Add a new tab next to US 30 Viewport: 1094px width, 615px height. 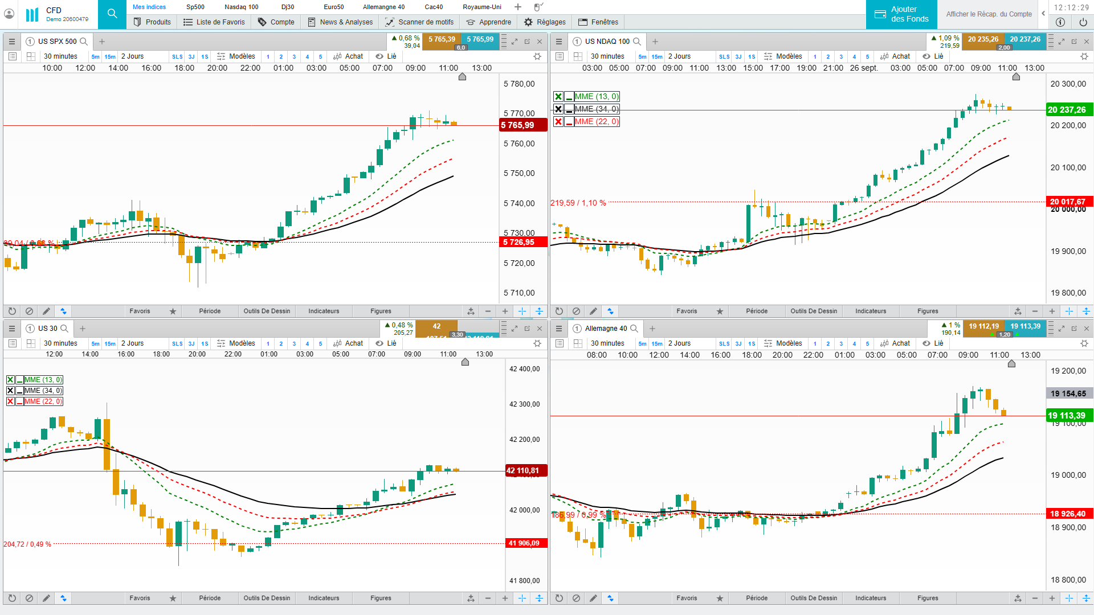tap(83, 329)
